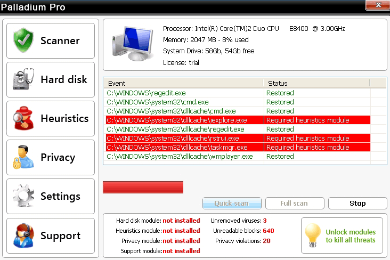Click the Hard disk stethoscope icon
The height and width of the screenshot is (260, 390).
23,80
